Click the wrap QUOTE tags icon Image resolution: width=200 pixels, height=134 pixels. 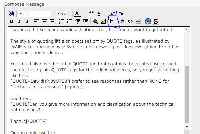pyautogui.click(x=112, y=21)
